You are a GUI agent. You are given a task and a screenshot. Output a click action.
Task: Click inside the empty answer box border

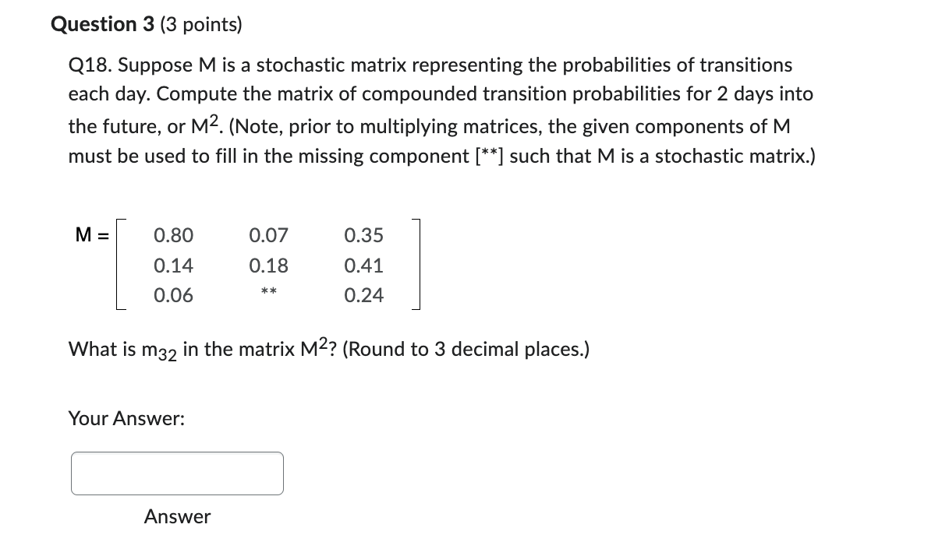pos(176,472)
